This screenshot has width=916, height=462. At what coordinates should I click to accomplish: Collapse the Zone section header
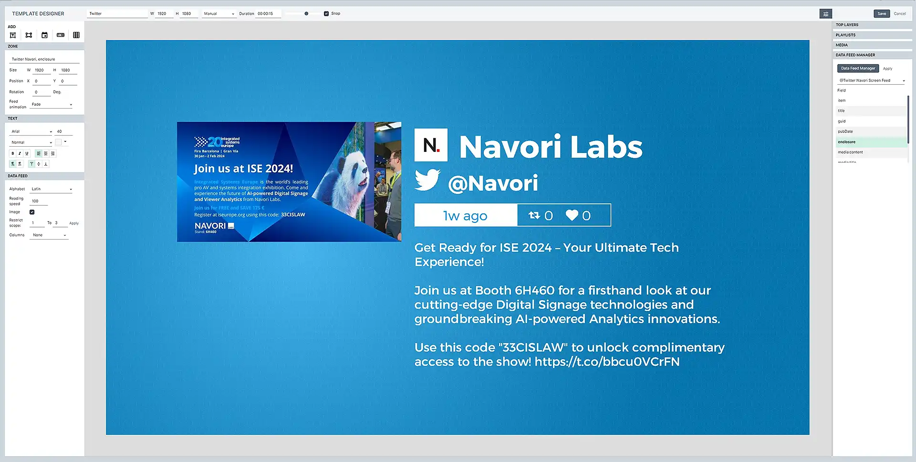[x=44, y=46]
